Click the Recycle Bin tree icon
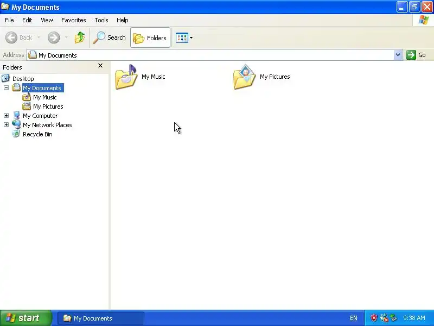The image size is (434, 326). point(16,134)
